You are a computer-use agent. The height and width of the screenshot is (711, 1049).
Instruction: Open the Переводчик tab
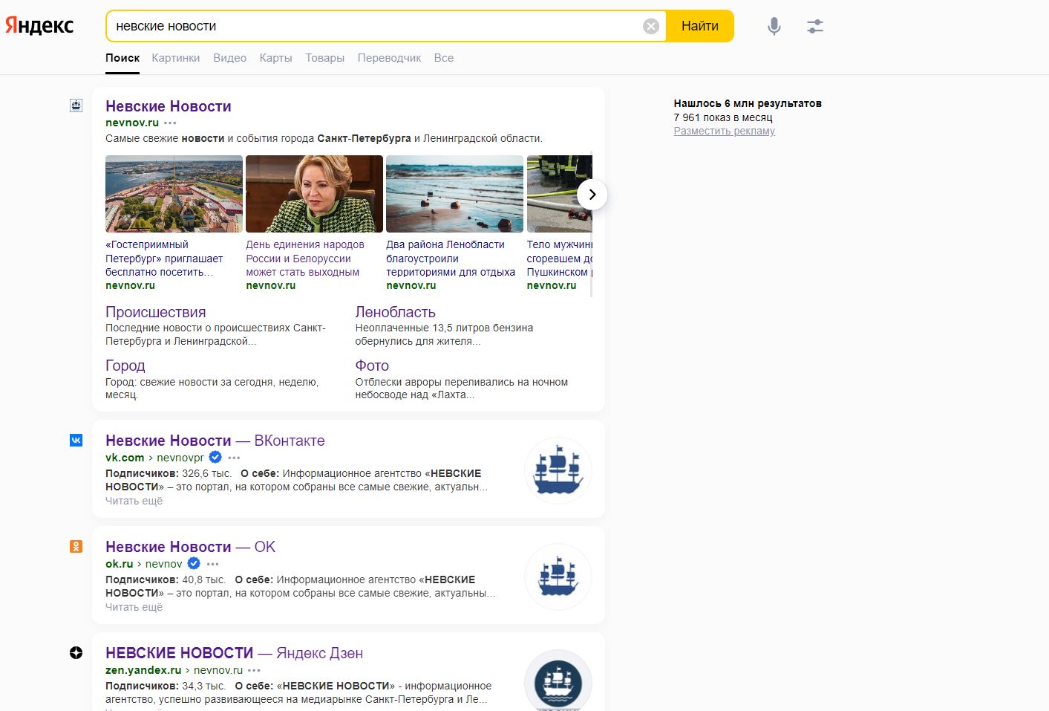point(389,58)
